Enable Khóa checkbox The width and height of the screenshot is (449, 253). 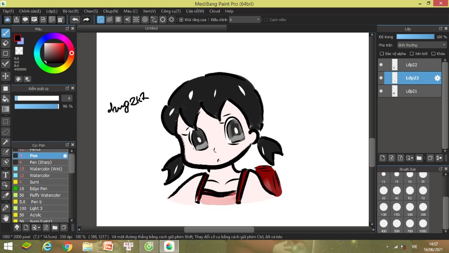[x=434, y=54]
